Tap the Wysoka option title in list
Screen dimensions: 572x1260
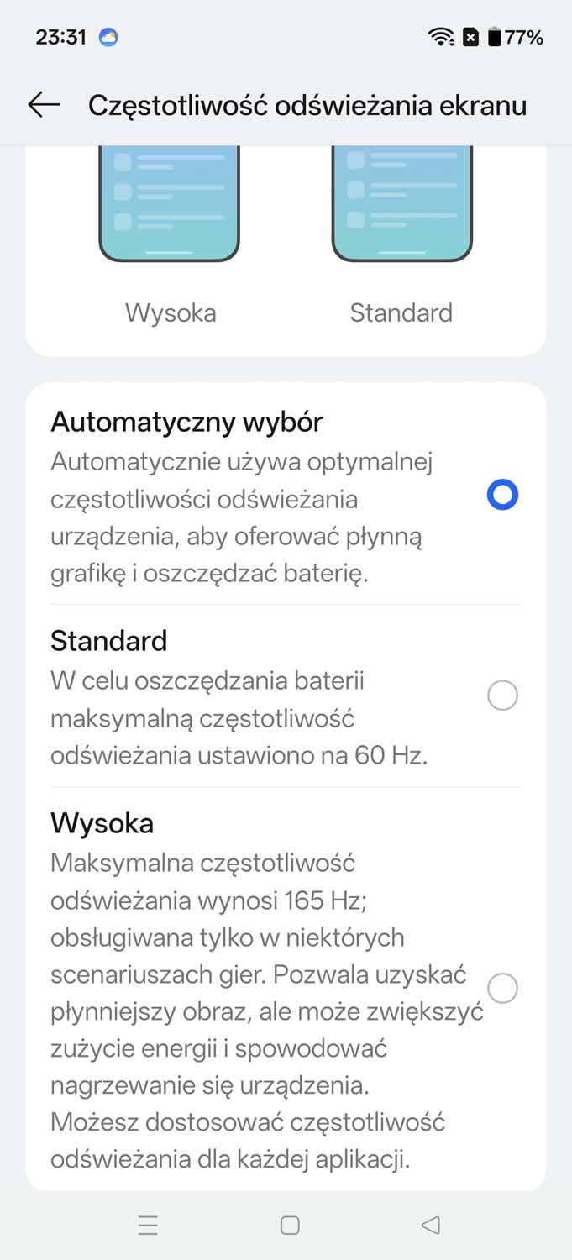pos(102,823)
